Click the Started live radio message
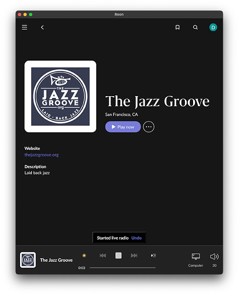238x295 pixels. click(113, 238)
